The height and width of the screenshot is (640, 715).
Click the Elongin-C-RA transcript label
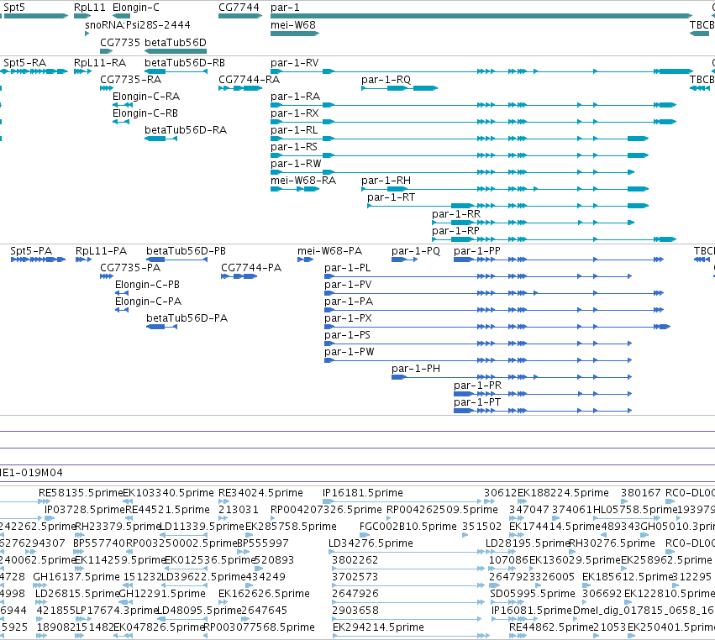click(146, 97)
